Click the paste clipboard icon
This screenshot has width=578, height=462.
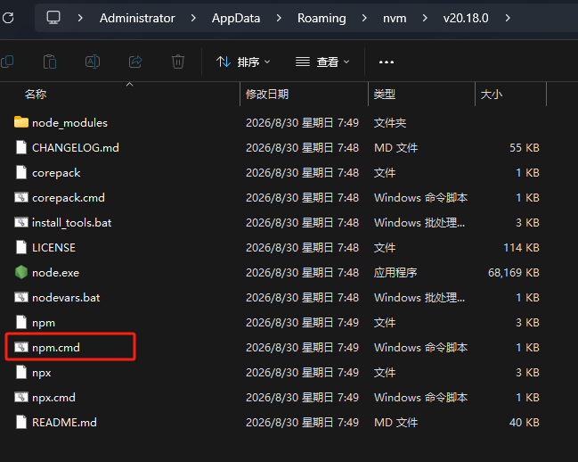tap(50, 62)
